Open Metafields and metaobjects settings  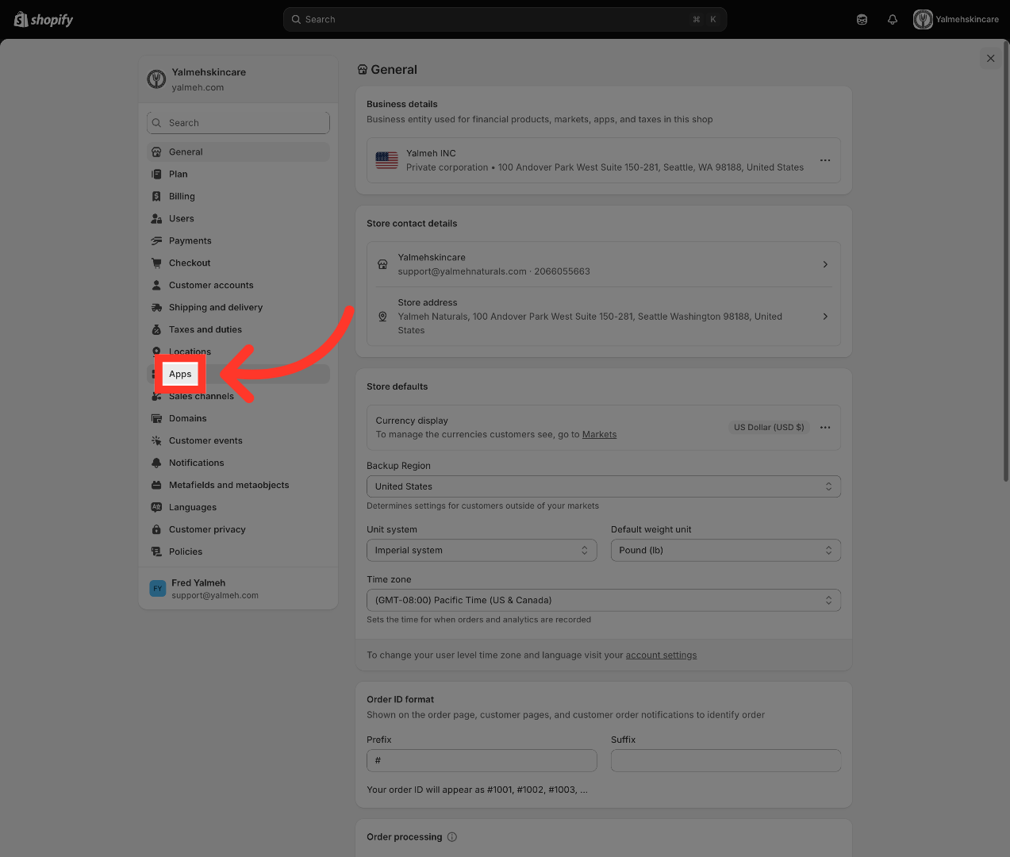point(238,485)
